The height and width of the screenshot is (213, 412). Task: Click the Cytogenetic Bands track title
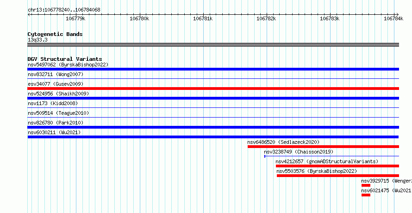point(55,34)
